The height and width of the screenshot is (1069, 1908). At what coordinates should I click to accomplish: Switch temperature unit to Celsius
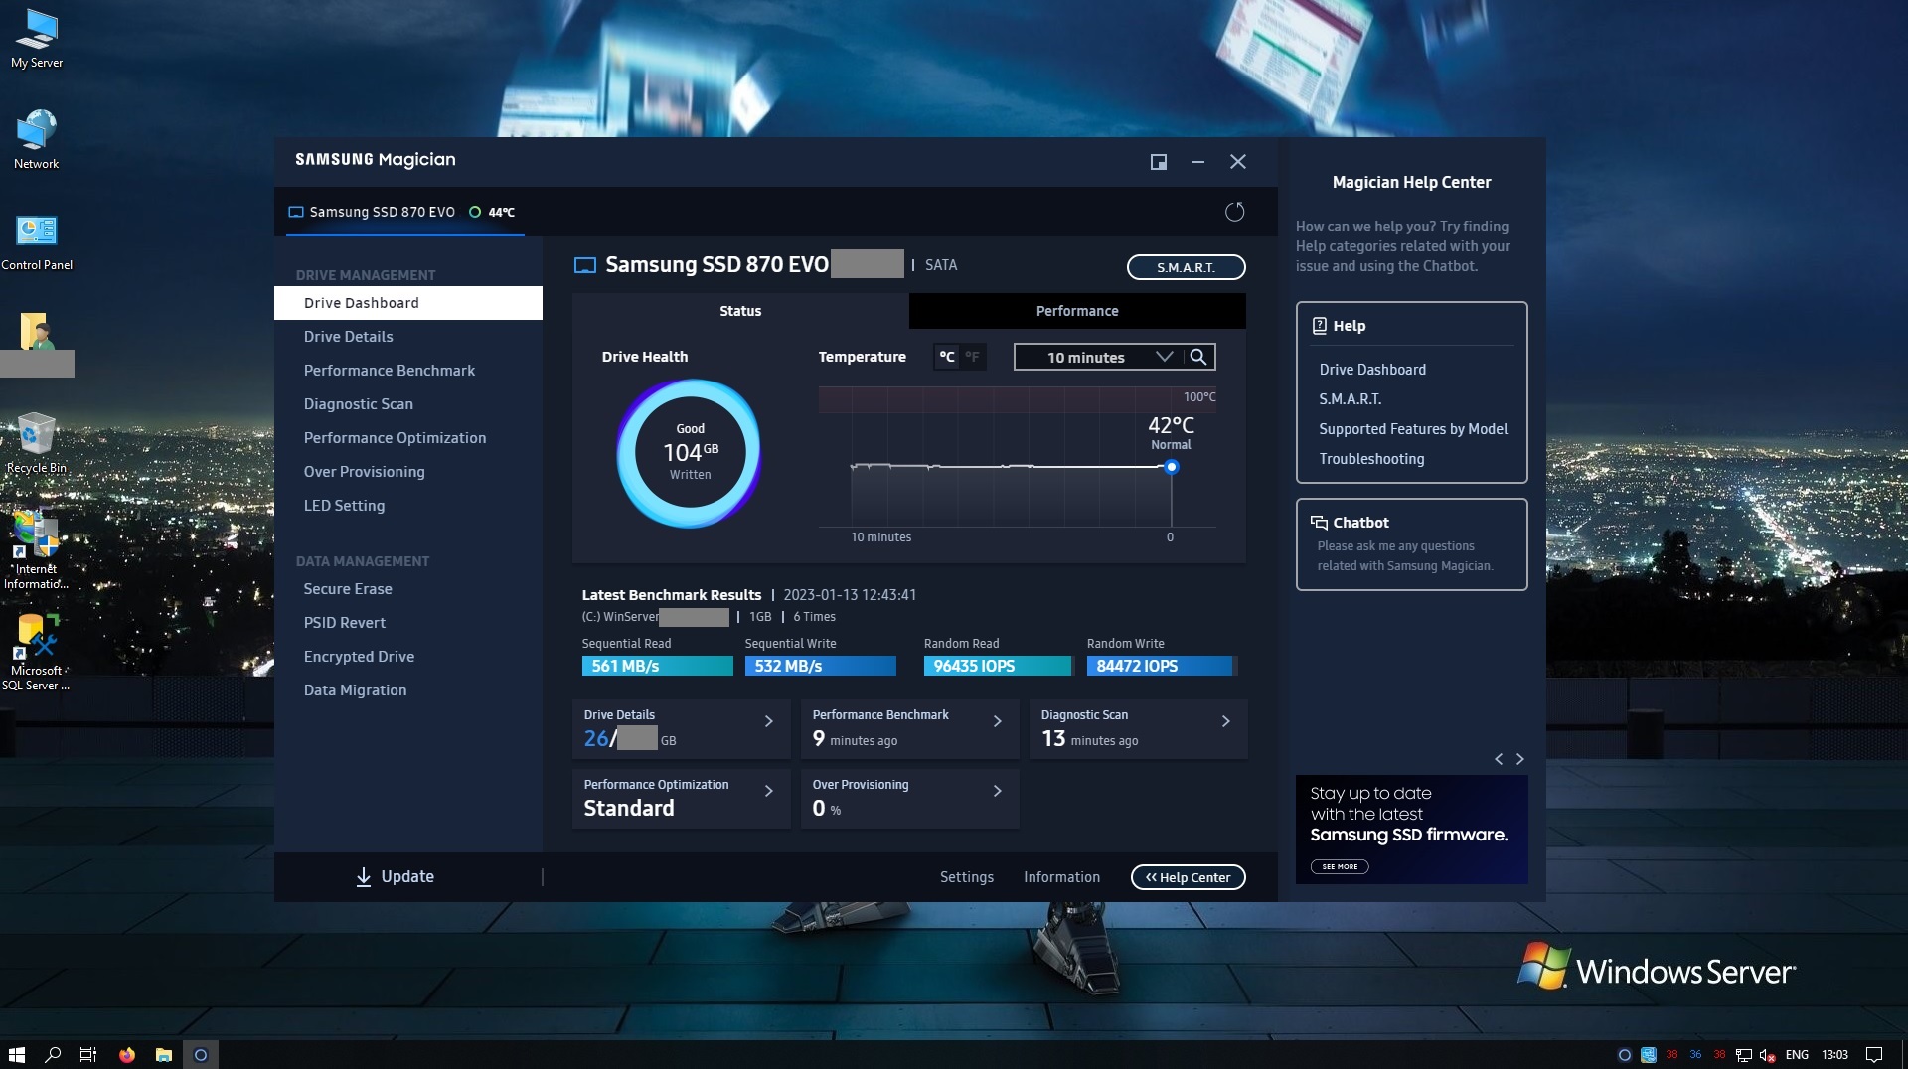click(x=947, y=357)
